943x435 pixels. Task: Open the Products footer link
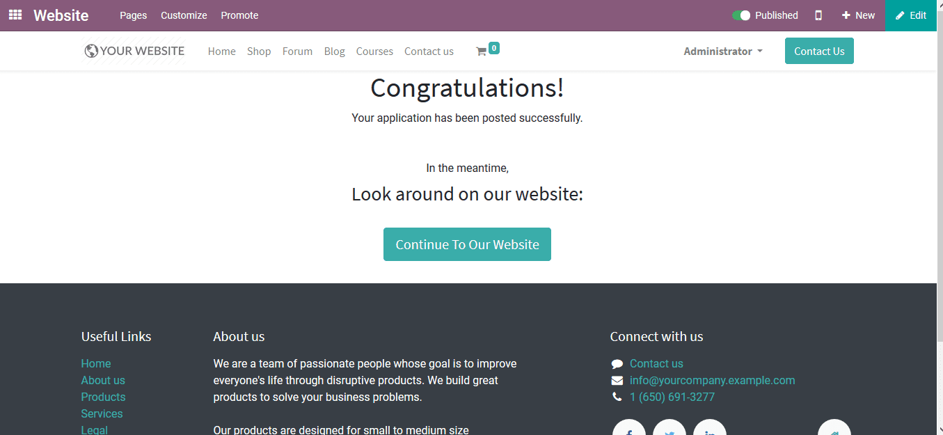pos(103,397)
